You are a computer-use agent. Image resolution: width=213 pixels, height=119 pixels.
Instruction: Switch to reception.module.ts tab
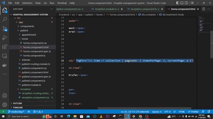point(107,9)
